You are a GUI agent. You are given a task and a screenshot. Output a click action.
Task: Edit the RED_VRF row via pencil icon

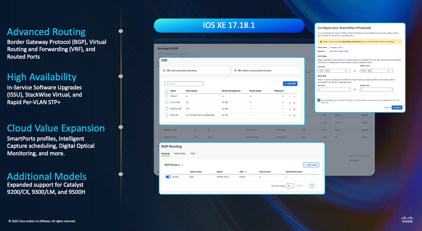(x=290, y=115)
